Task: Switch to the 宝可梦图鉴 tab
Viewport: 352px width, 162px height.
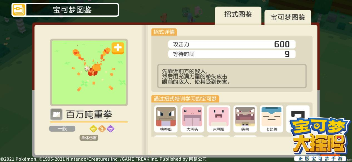Action: [288, 17]
